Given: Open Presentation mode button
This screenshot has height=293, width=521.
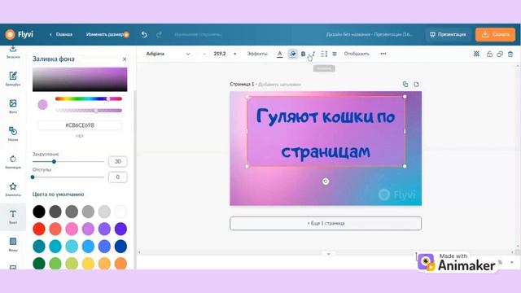Looking at the screenshot, I should pyautogui.click(x=448, y=34).
